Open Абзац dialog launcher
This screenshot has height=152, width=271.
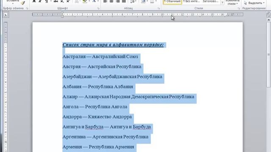pos(159,8)
